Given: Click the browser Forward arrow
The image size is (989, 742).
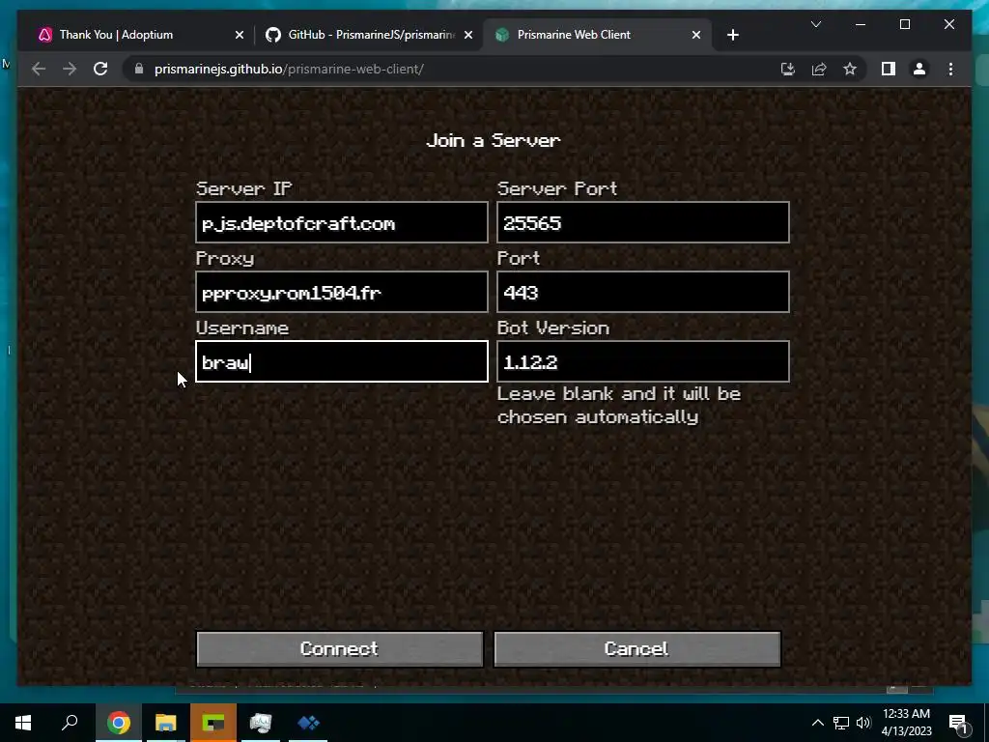Looking at the screenshot, I should (x=70, y=69).
